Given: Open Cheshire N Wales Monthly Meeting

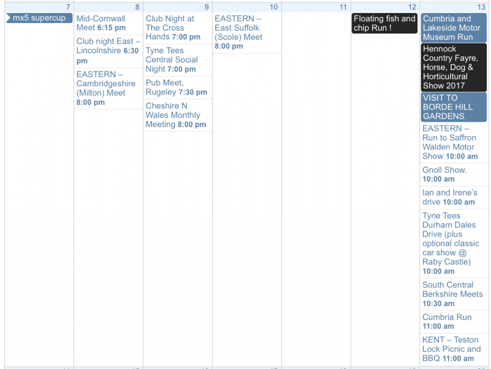Looking at the screenshot, I should point(175,115).
